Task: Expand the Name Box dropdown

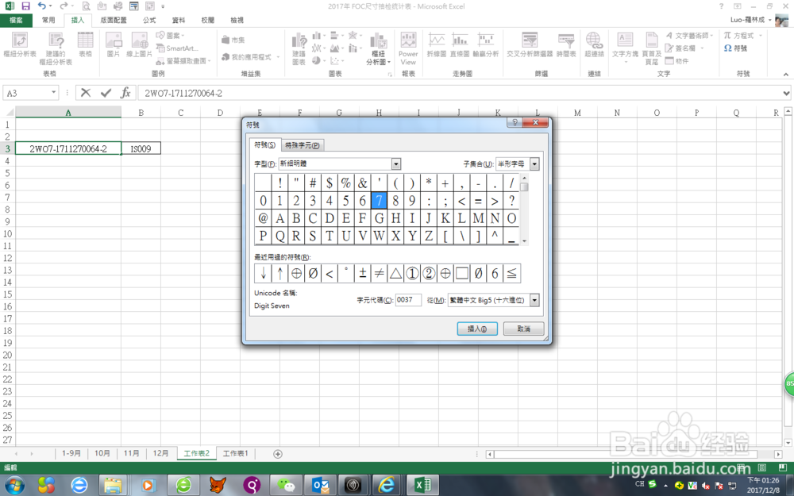Action: click(x=53, y=93)
